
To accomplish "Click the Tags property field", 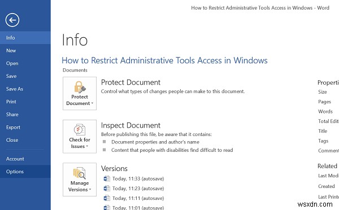I will 323,141.
